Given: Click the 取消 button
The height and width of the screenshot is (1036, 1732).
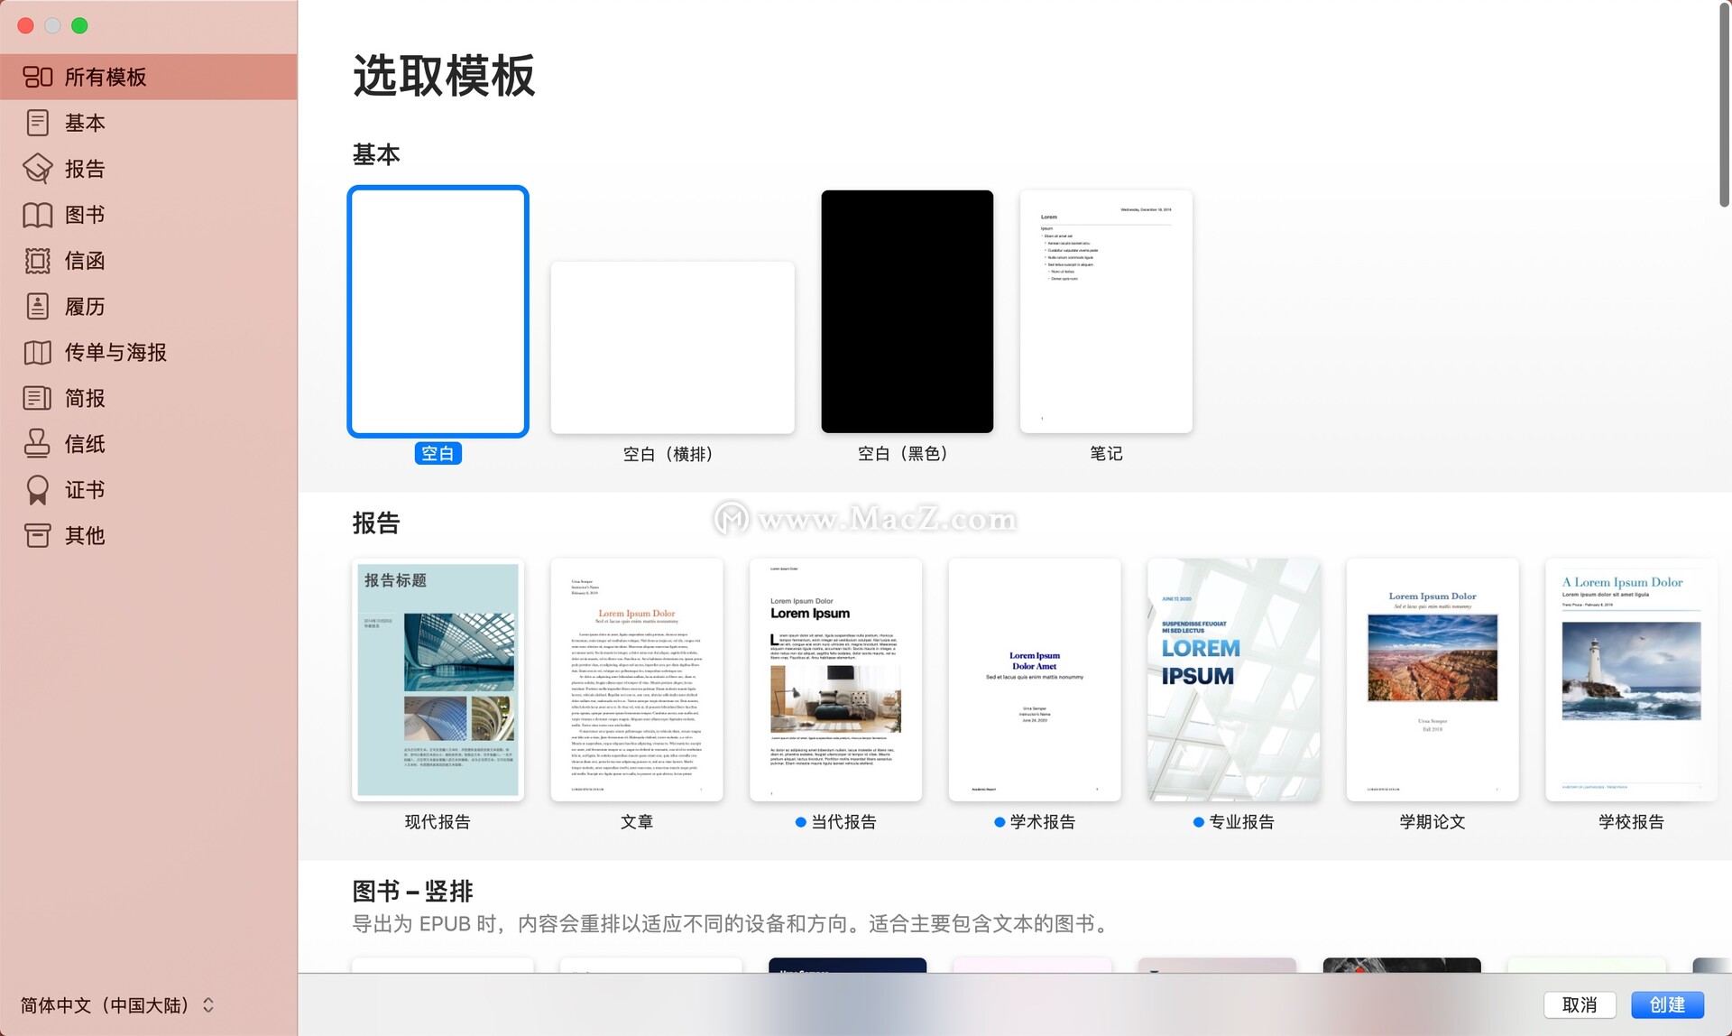Looking at the screenshot, I should pyautogui.click(x=1580, y=1005).
